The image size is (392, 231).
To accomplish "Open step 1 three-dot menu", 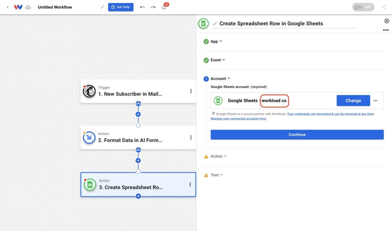I will click(191, 91).
